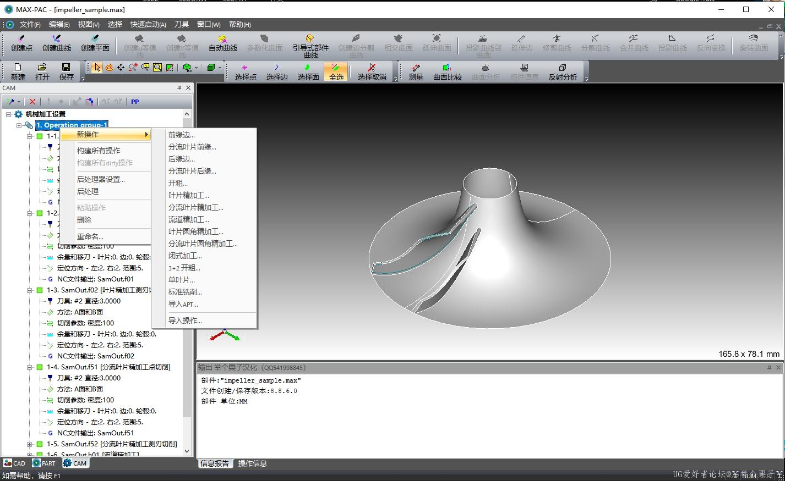Click the 自动曲线 auto curve tool
785x481 pixels.
coord(222,43)
